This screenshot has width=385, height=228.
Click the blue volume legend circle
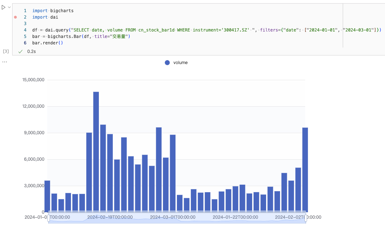tap(167, 63)
